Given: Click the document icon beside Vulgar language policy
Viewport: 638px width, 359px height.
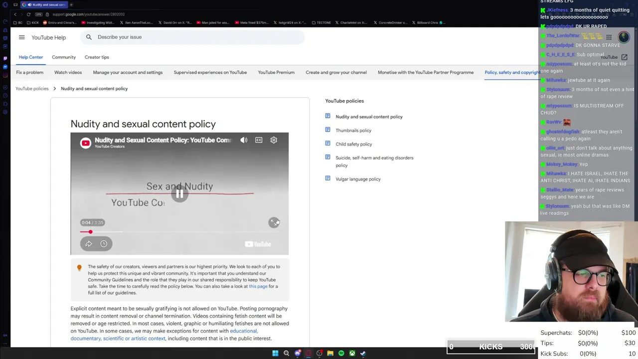Looking at the screenshot, I should click(x=327, y=179).
